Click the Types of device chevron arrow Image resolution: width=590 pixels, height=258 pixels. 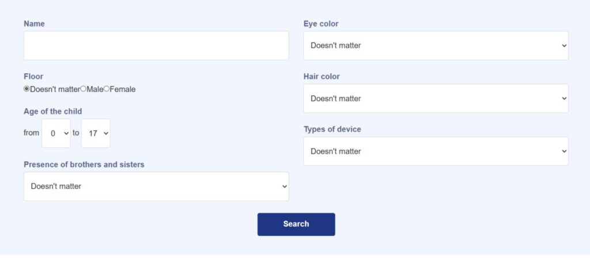point(563,151)
